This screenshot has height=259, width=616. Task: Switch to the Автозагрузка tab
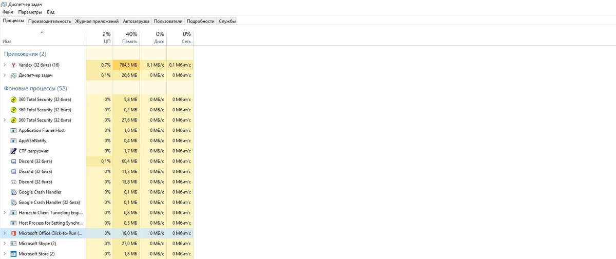click(x=137, y=22)
